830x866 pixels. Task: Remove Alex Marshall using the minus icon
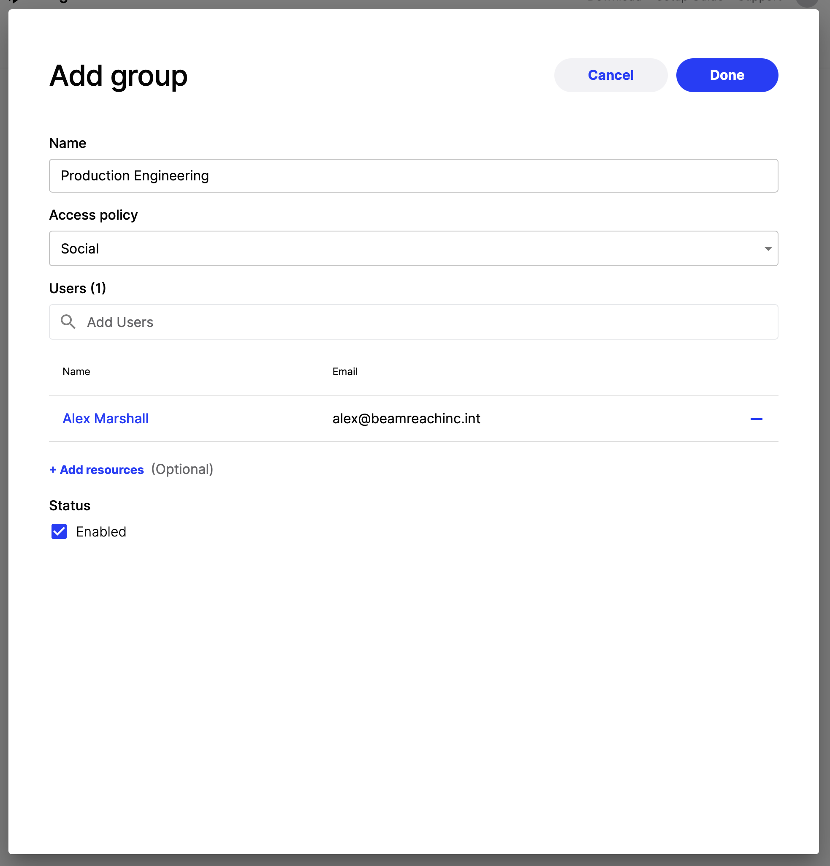[x=756, y=418]
